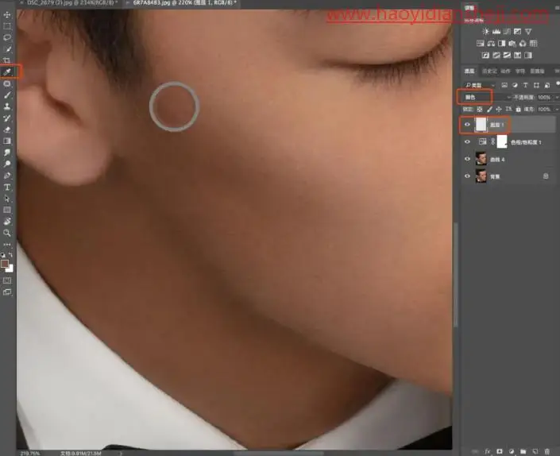The width and height of the screenshot is (560, 456).
Task: Toggle visibility of the 曲线 4 layer
Action: pyautogui.click(x=467, y=159)
